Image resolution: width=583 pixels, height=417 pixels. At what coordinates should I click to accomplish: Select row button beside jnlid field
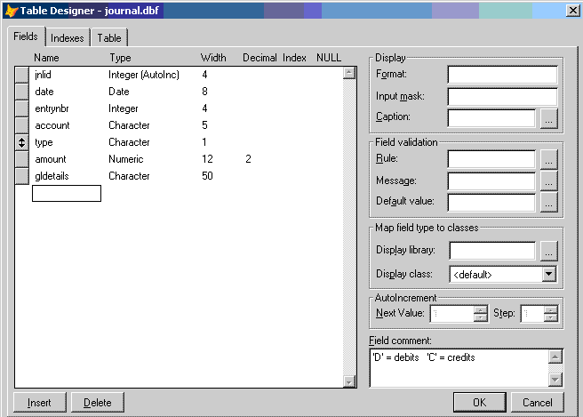(22, 76)
